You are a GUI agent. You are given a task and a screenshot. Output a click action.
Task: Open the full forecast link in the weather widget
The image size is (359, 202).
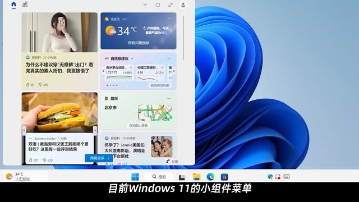tap(139, 43)
